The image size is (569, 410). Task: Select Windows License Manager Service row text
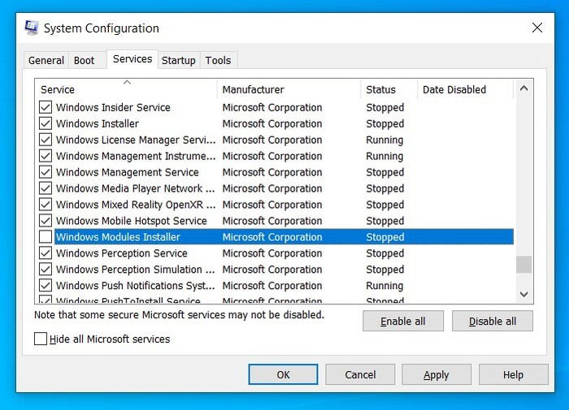point(136,140)
